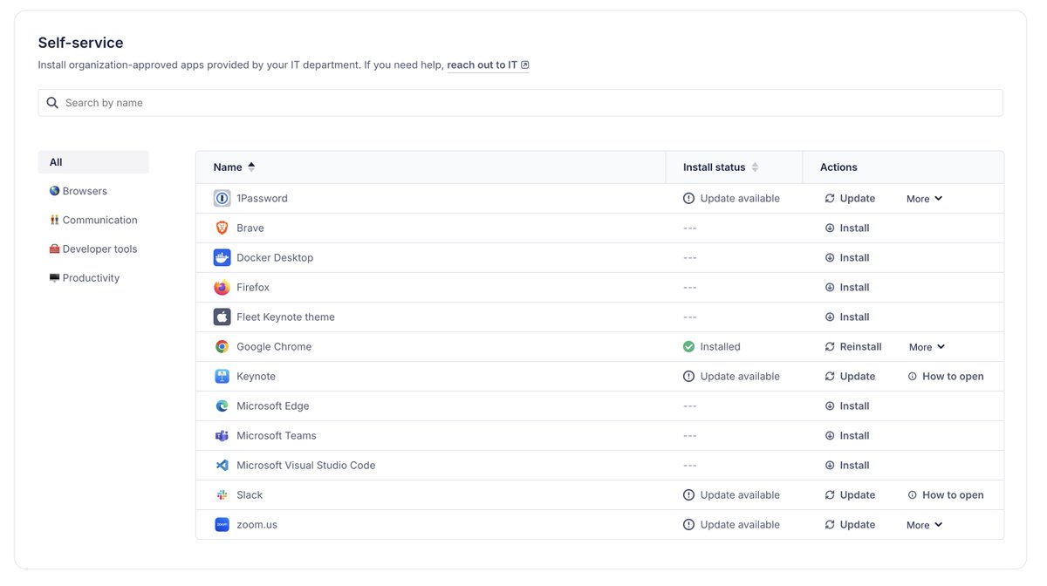
Task: Click the Firefox app icon
Action: (222, 288)
